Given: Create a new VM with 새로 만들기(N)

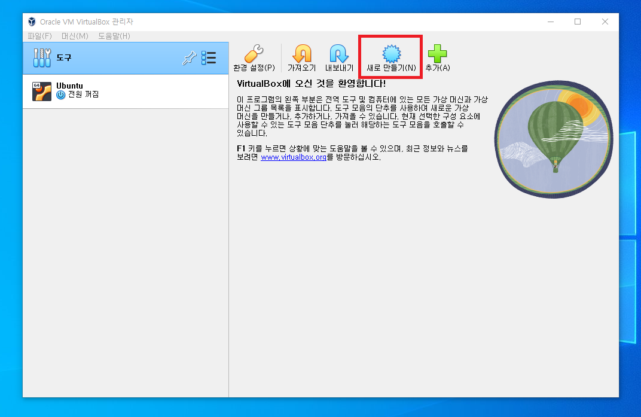Looking at the screenshot, I should point(391,58).
